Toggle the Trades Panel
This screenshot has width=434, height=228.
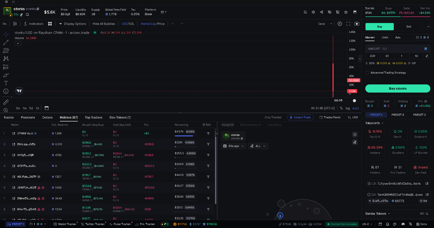point(330,117)
